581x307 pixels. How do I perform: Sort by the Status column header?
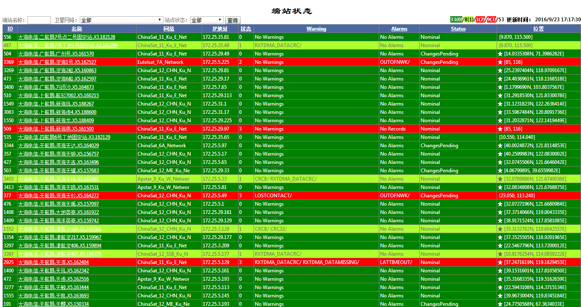click(x=458, y=29)
